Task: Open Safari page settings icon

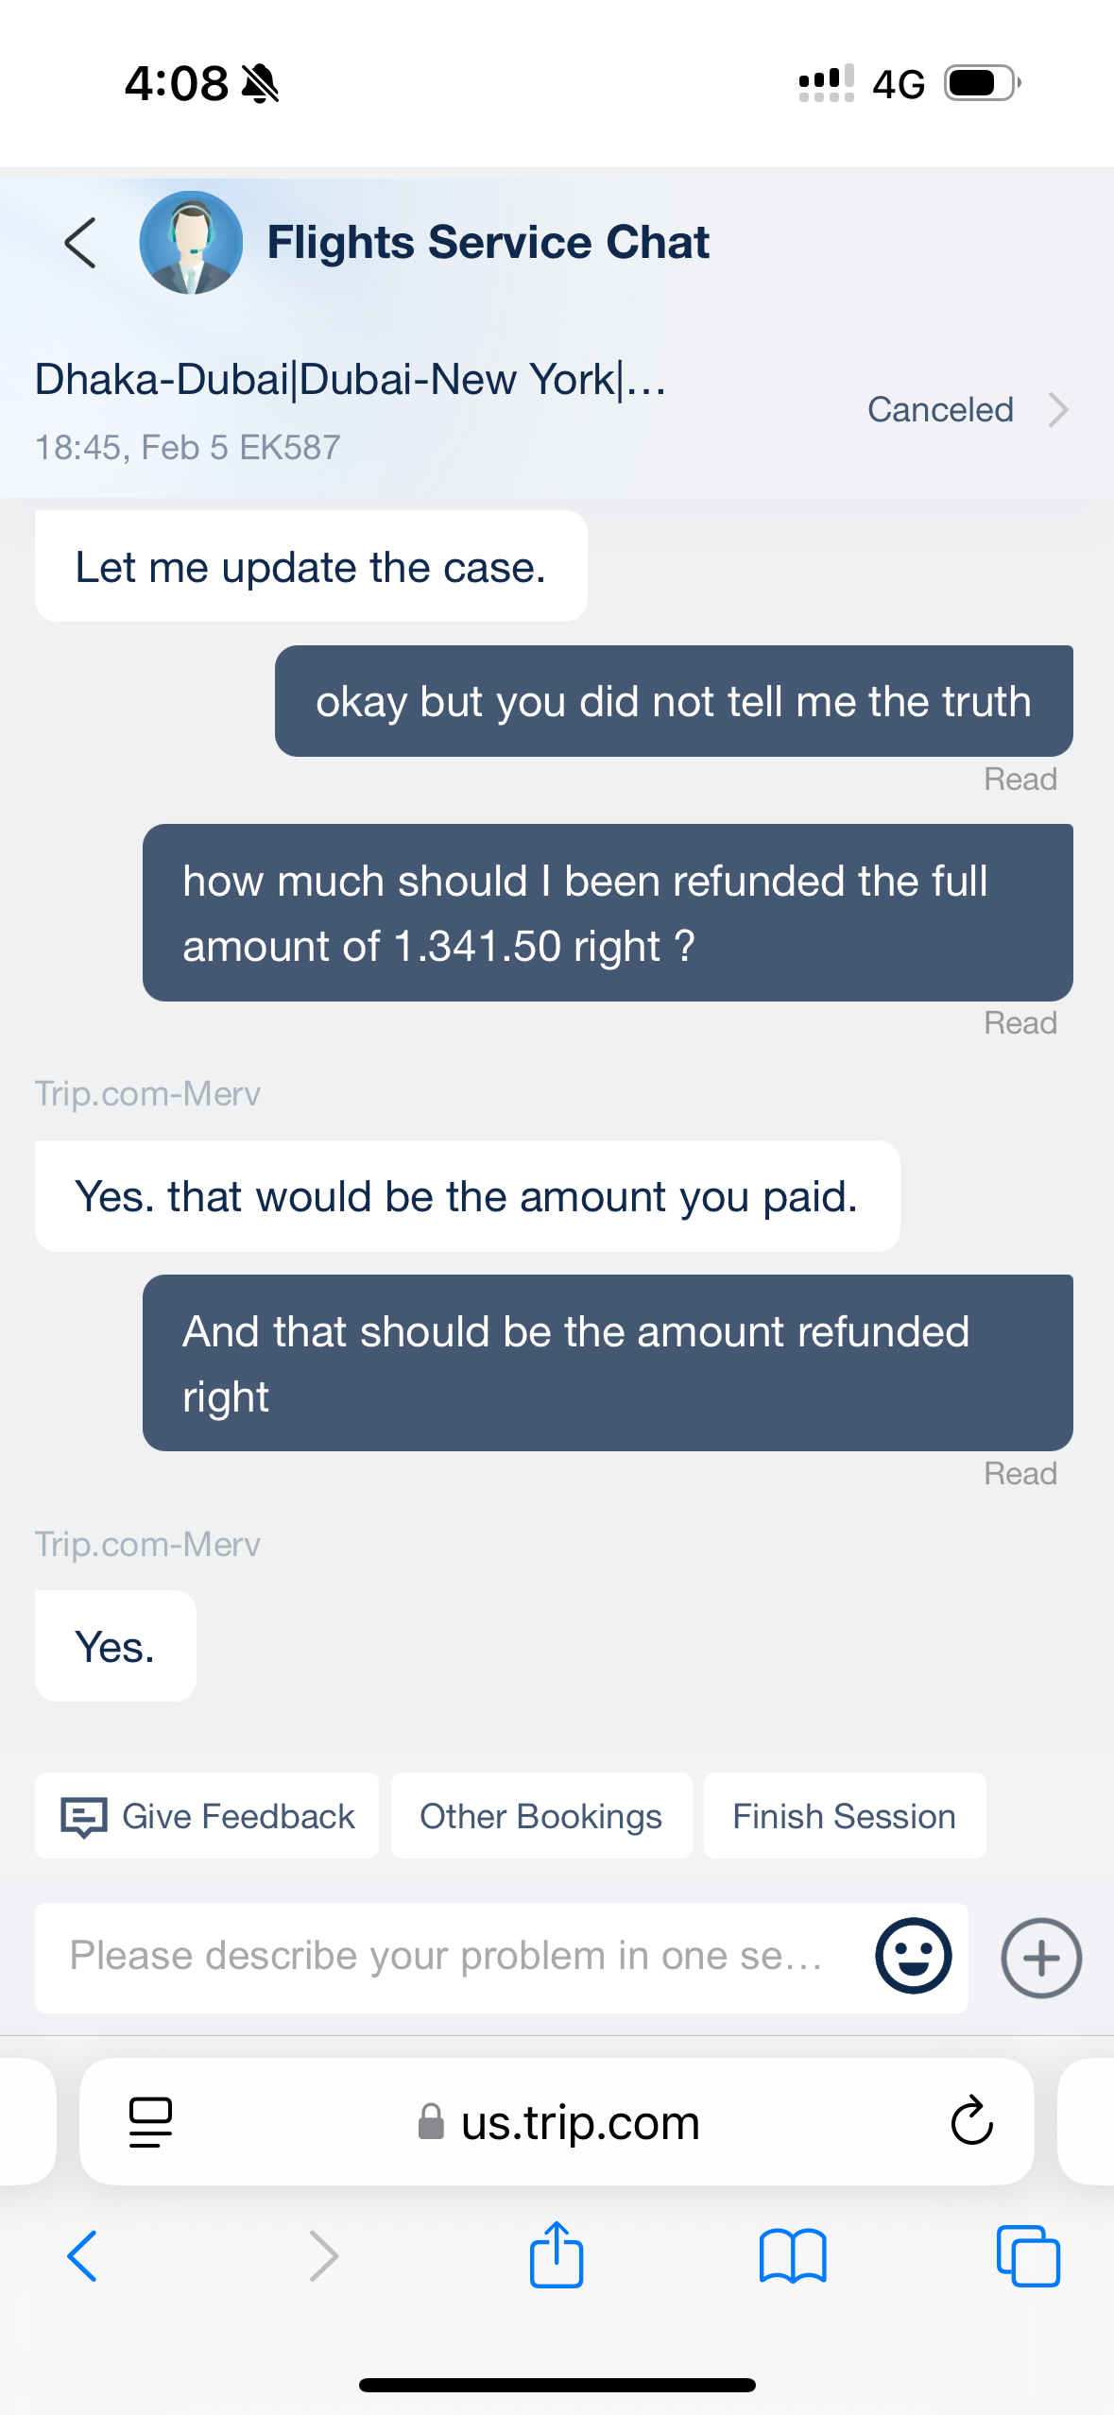Action: (150, 2122)
